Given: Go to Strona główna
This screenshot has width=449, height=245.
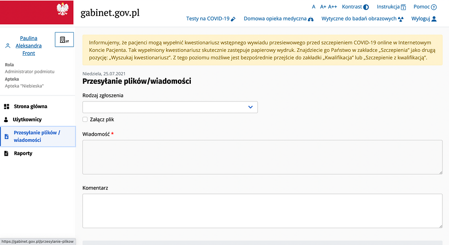Looking at the screenshot, I should (x=31, y=107).
